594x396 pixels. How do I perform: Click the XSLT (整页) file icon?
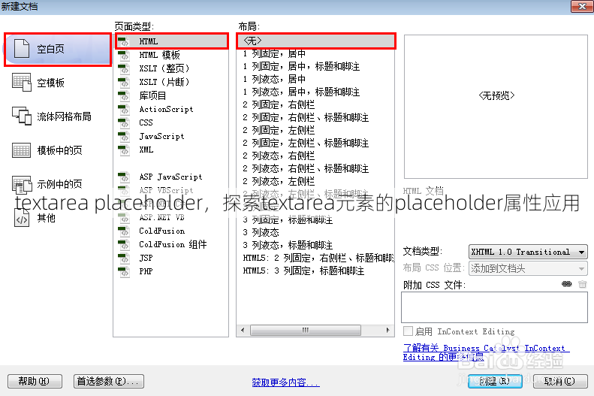pos(123,68)
